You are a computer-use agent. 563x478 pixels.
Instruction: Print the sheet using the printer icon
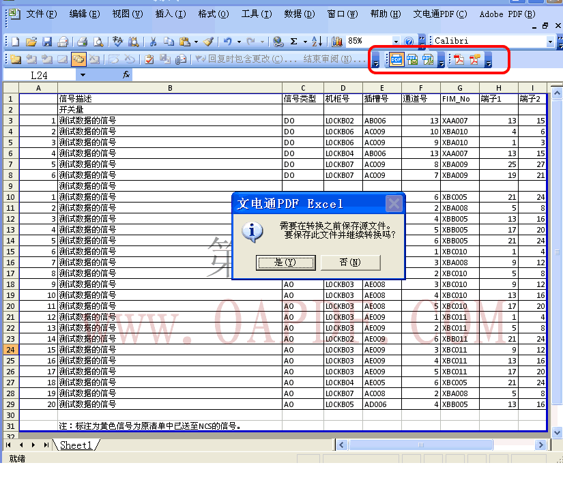point(82,42)
